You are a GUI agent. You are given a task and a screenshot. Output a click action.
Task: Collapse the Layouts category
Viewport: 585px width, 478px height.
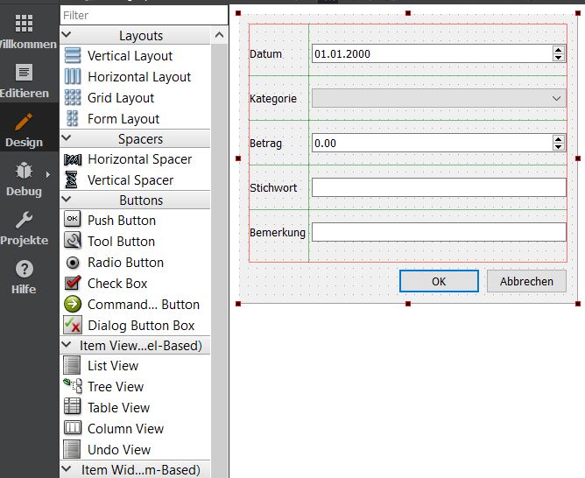click(x=67, y=36)
